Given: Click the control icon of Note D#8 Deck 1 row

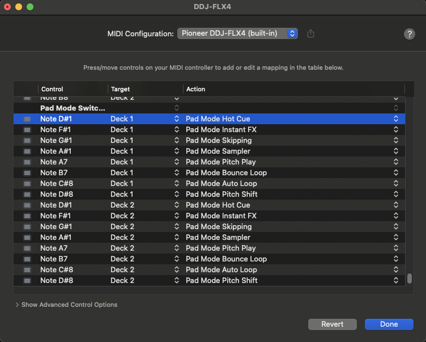Looking at the screenshot, I should pyautogui.click(x=27, y=195).
